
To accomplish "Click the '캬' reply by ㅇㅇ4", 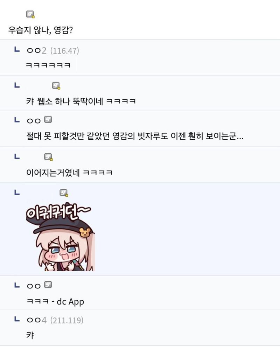I will [30, 335].
